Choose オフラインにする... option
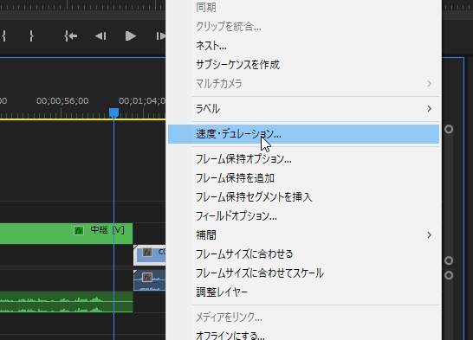 point(303,335)
